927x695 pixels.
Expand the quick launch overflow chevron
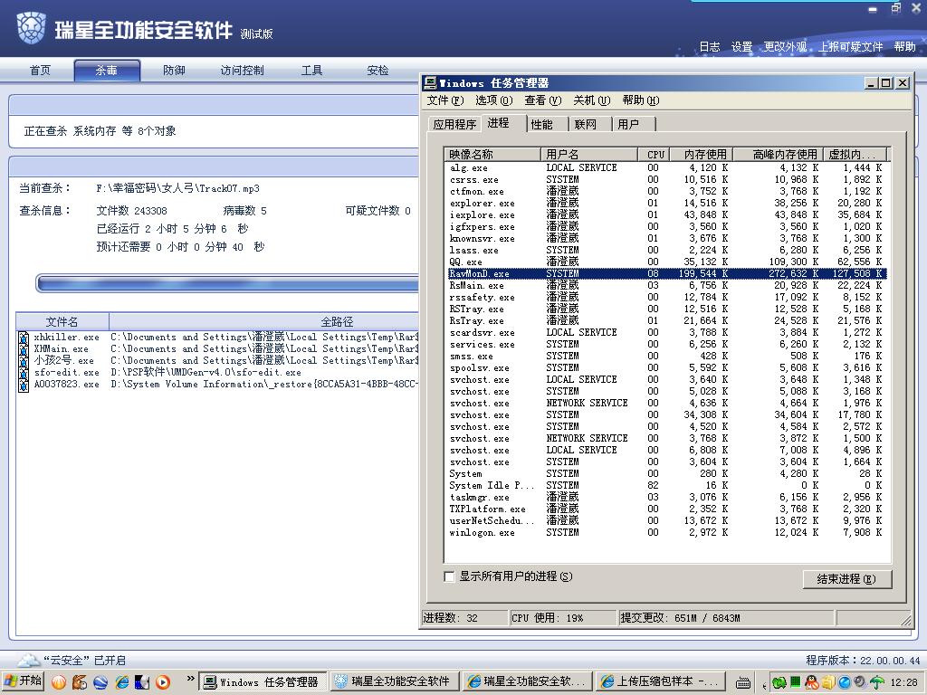(190, 679)
